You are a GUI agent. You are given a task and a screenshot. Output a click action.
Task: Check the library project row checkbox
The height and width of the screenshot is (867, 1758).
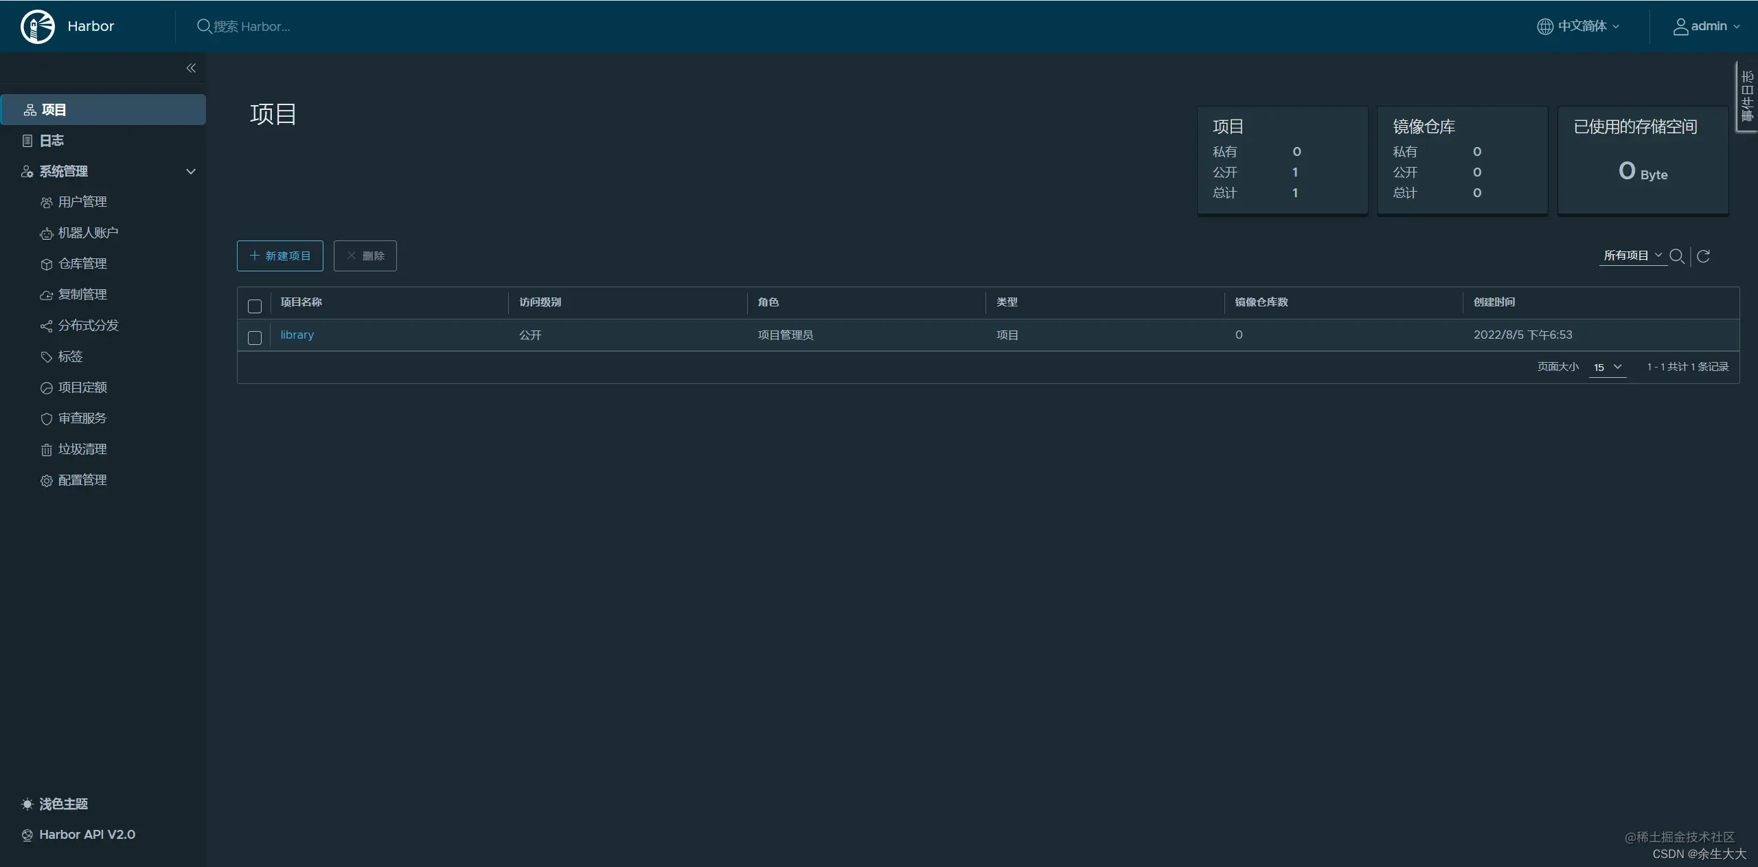coord(255,338)
